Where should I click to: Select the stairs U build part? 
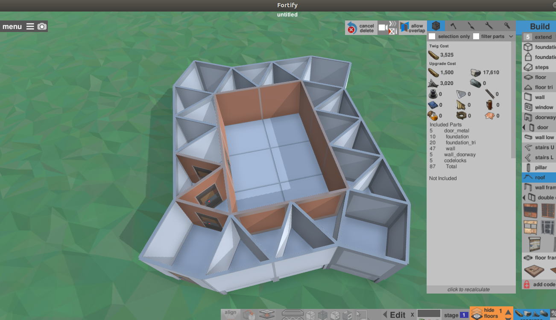(x=539, y=148)
